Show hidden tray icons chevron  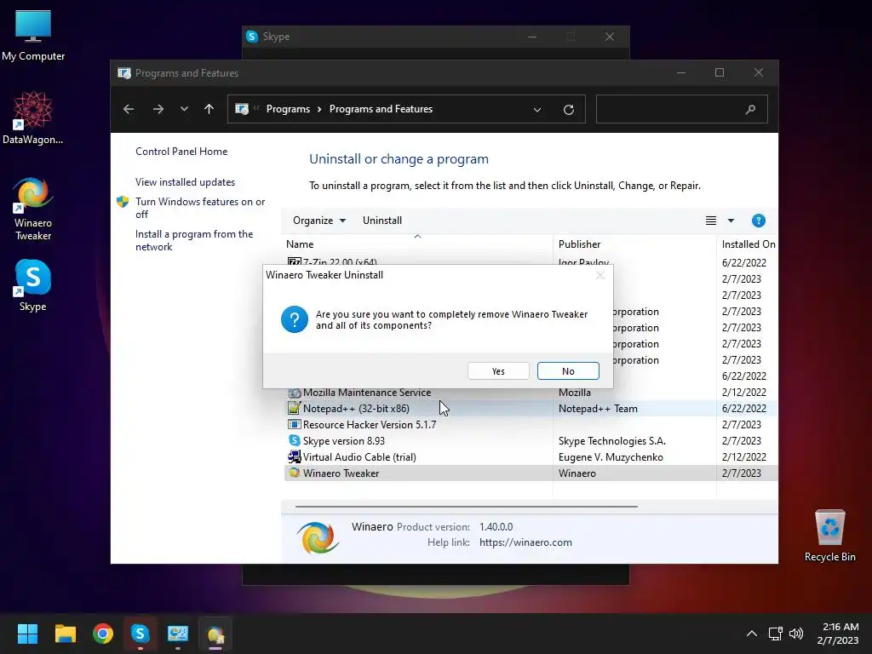point(751,634)
